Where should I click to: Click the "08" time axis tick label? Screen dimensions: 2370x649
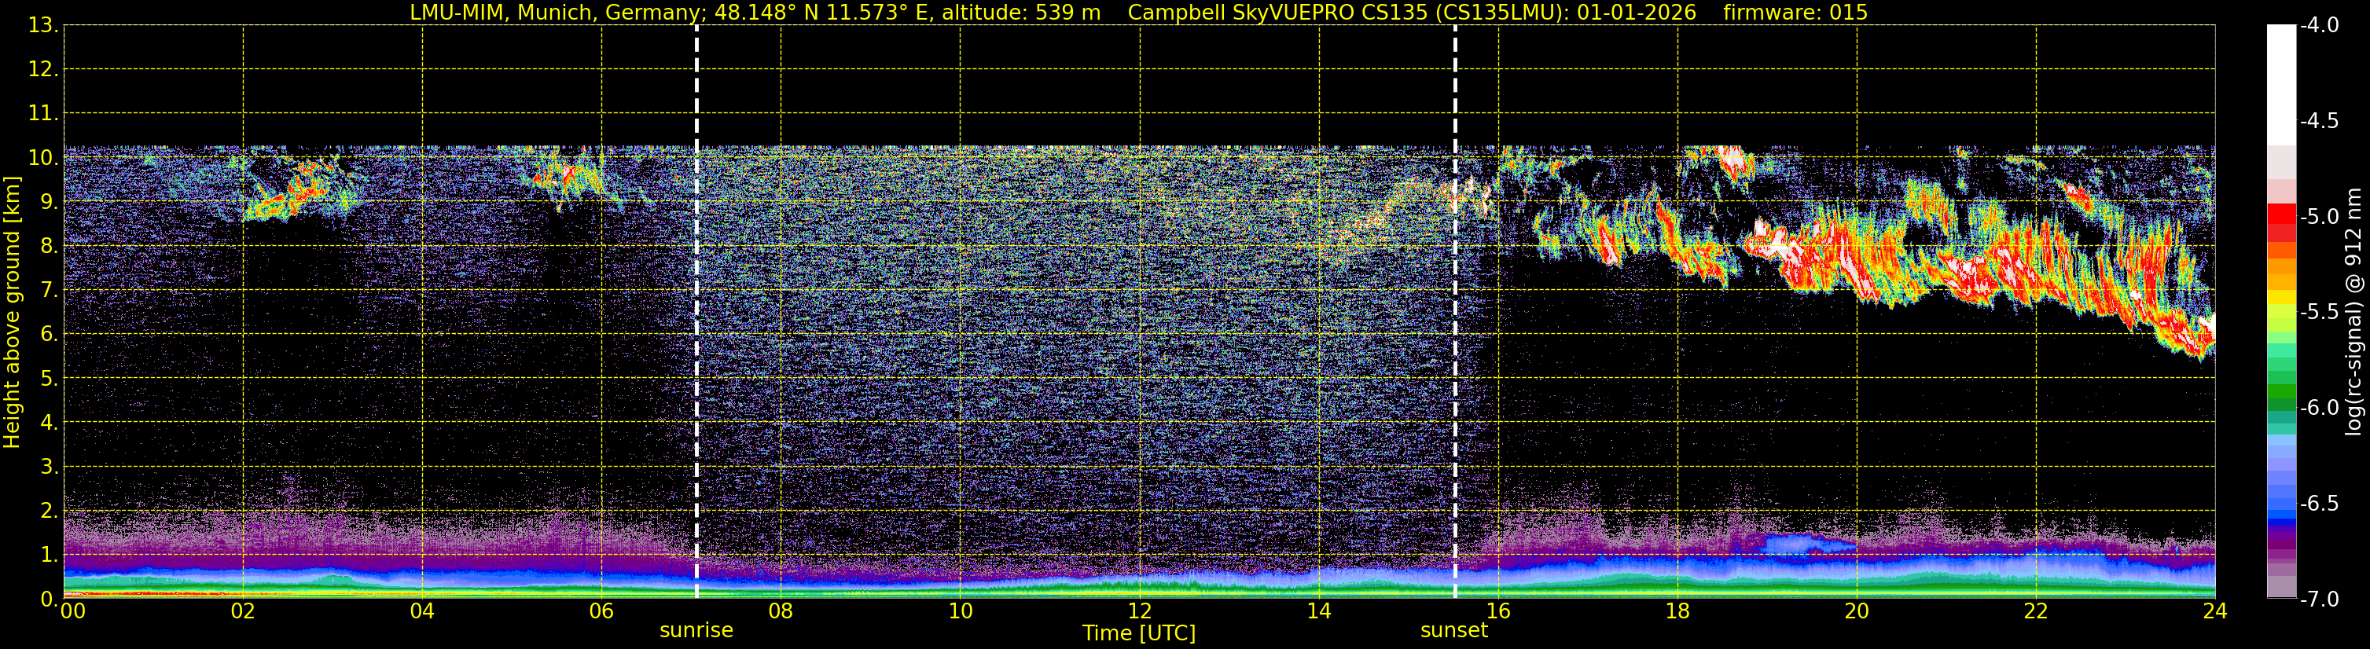pyautogui.click(x=781, y=611)
